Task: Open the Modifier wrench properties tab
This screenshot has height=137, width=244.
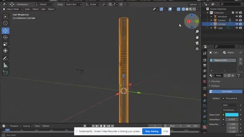Action: (205, 100)
